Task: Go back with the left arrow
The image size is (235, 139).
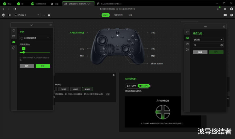Action: [3, 9]
